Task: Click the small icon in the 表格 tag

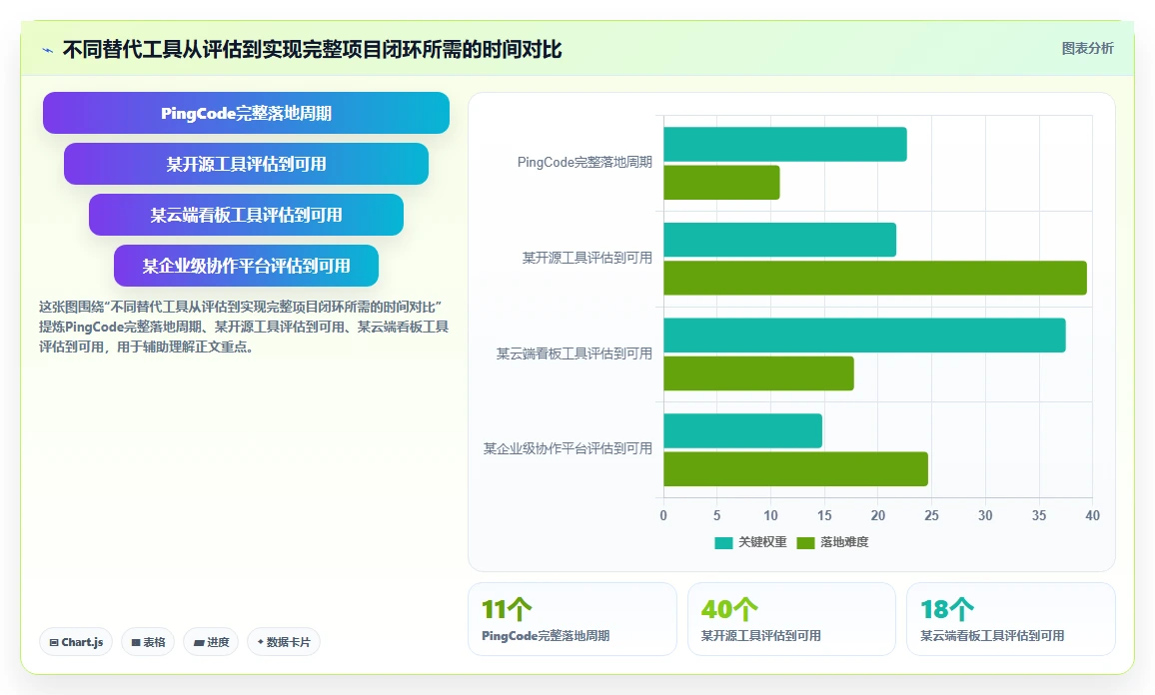Action: (x=136, y=643)
